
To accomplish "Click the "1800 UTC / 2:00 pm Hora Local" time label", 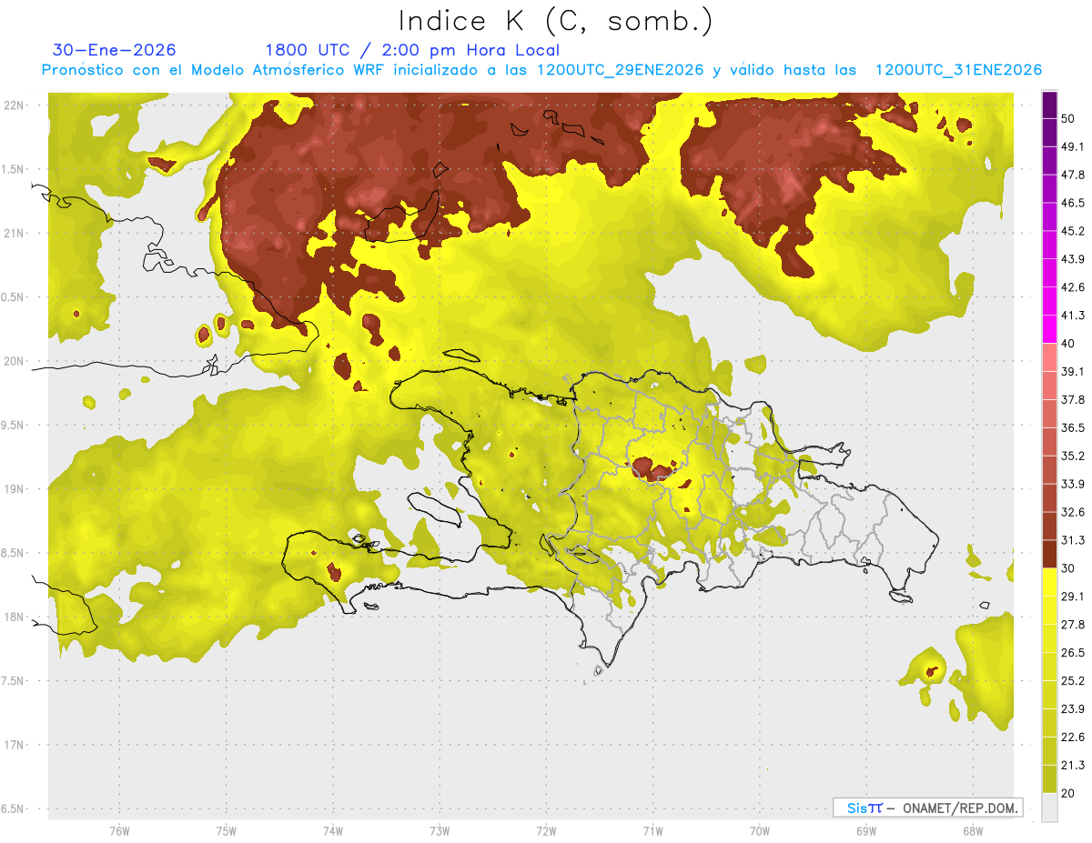I will tap(412, 50).
